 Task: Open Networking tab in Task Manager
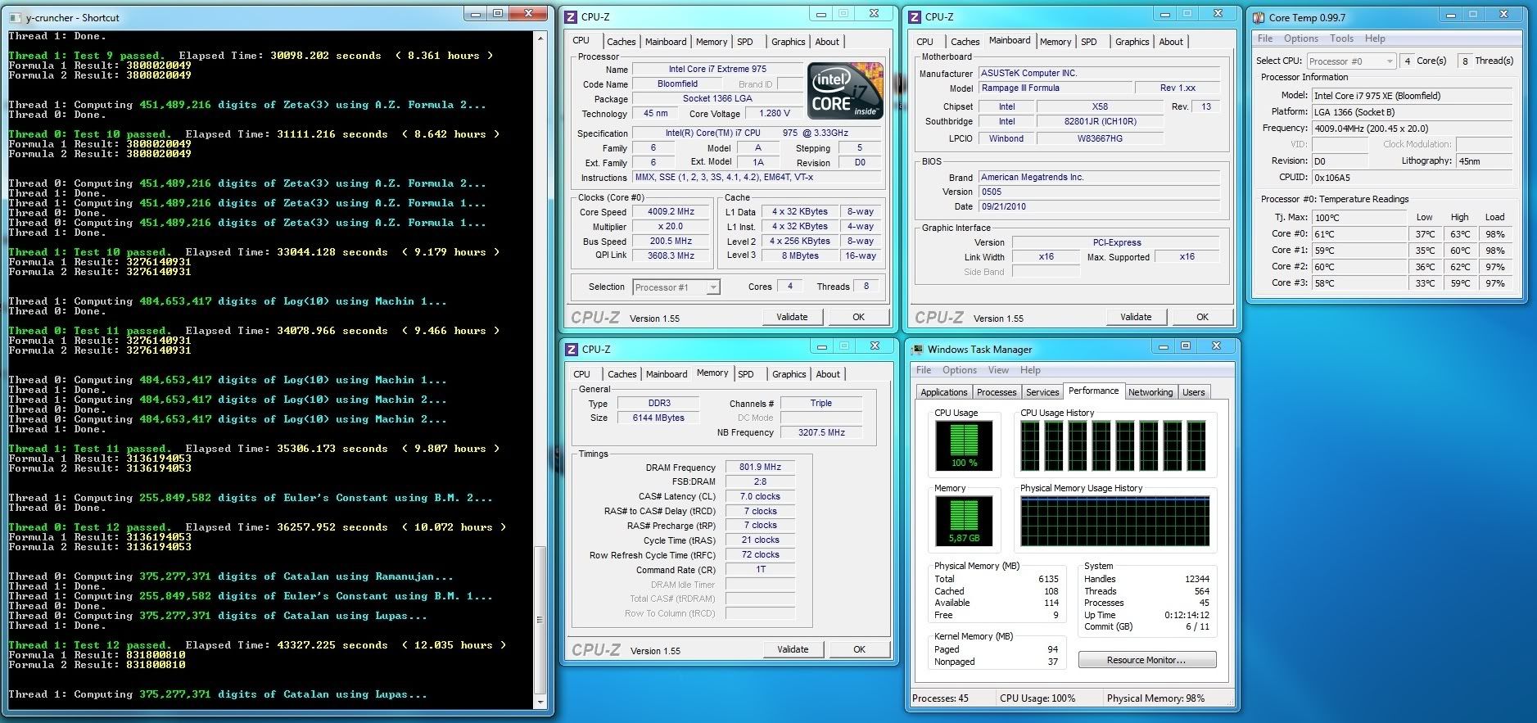point(1150,392)
